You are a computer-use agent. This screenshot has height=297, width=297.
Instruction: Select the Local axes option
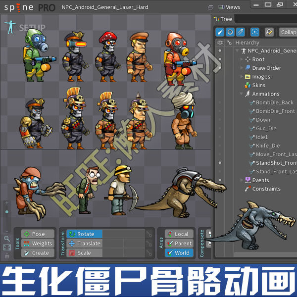[x=179, y=234]
